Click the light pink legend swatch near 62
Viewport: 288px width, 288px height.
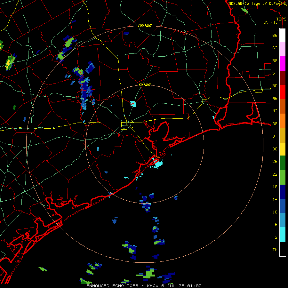[x=283, y=49]
